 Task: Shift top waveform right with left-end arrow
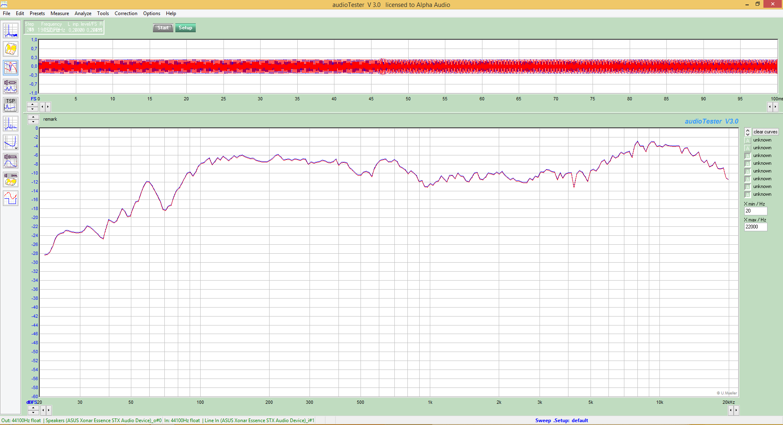48,107
